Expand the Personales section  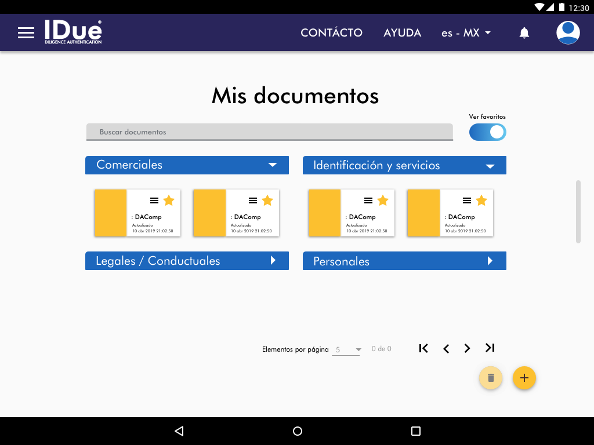coord(490,261)
